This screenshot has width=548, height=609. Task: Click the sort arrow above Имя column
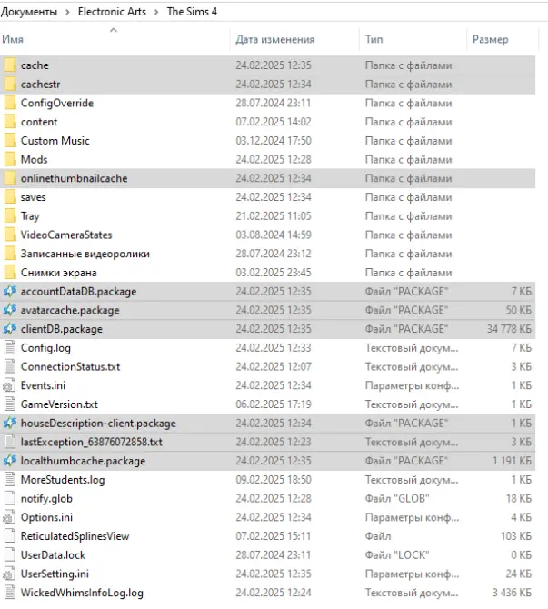click(113, 30)
